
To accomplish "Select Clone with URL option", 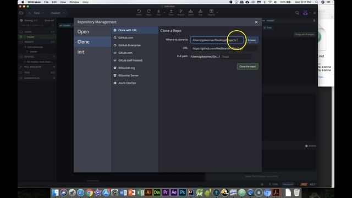I will click(x=135, y=30).
